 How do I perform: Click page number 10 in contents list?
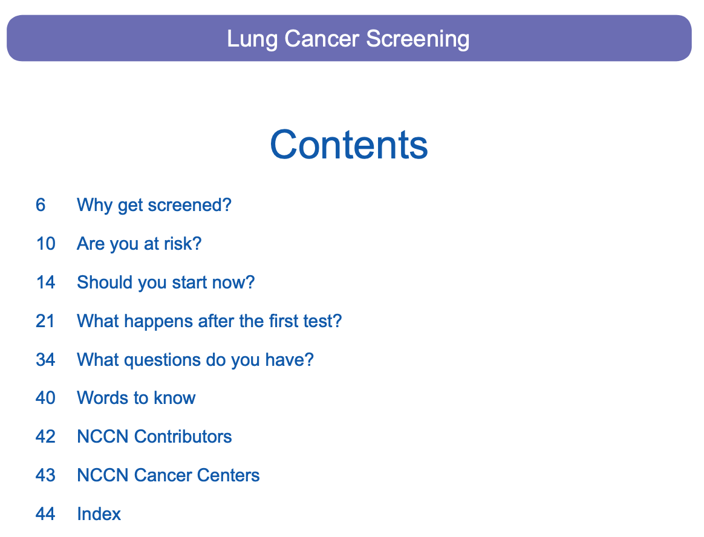(x=45, y=244)
